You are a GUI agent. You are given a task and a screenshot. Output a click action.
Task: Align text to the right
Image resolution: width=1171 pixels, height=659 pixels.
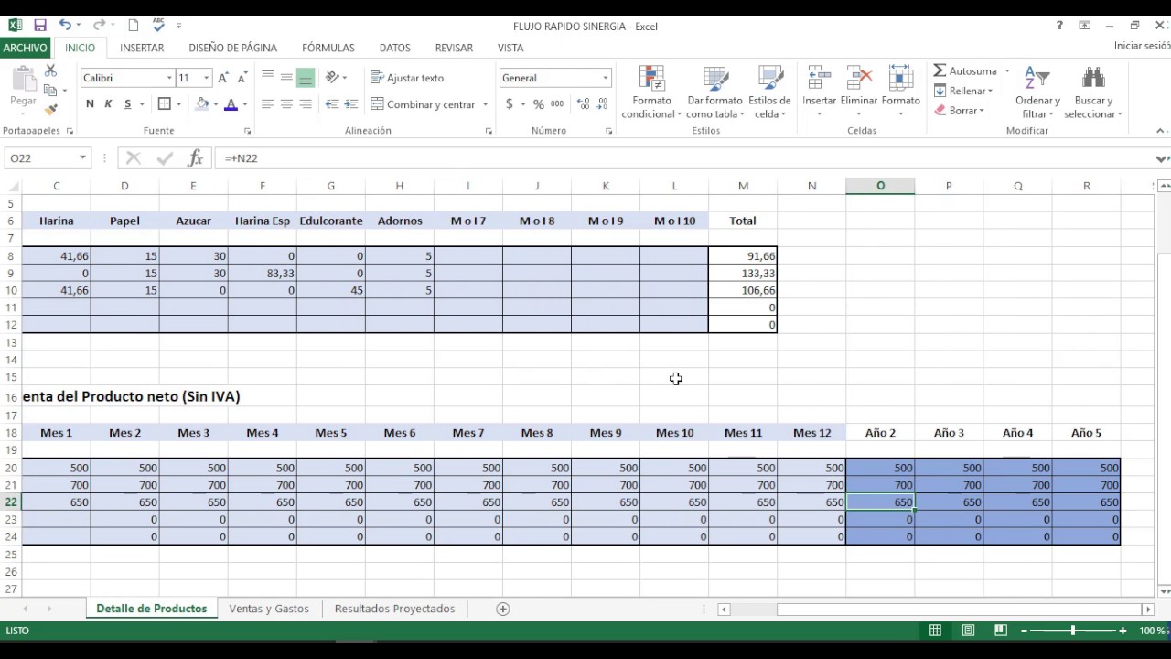point(306,104)
